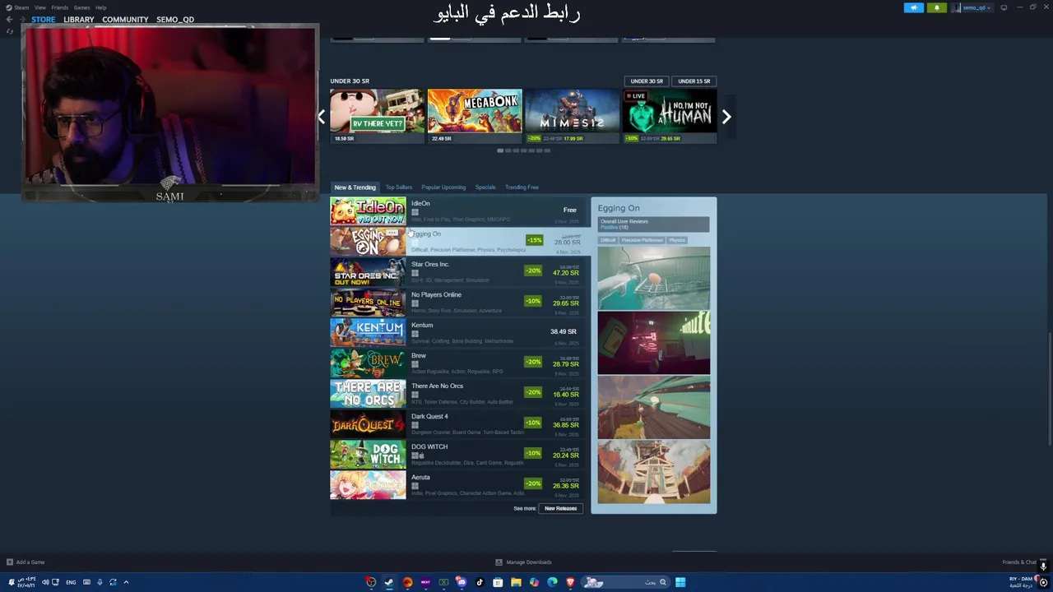This screenshot has height=592, width=1053.
Task: Select the Popular Upcoming tab
Action: [443, 187]
